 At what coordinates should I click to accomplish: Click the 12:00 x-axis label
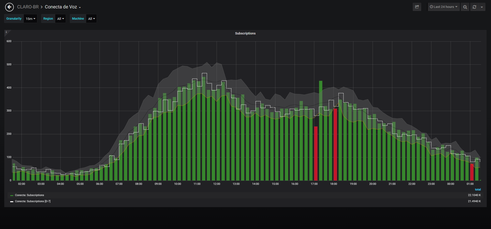tap(217, 184)
